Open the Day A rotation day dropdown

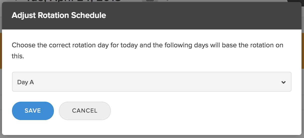(x=152, y=82)
